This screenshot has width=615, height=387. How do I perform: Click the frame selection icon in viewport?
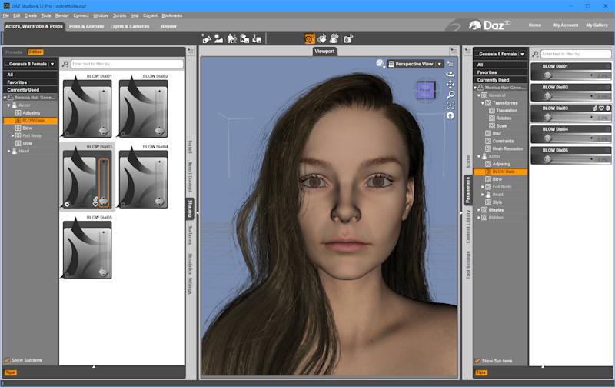pyautogui.click(x=450, y=105)
